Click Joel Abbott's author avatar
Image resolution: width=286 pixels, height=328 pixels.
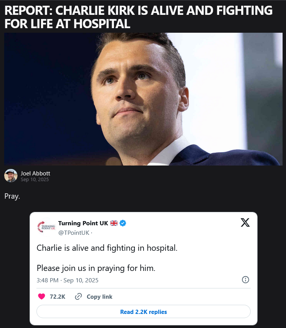coord(11,175)
